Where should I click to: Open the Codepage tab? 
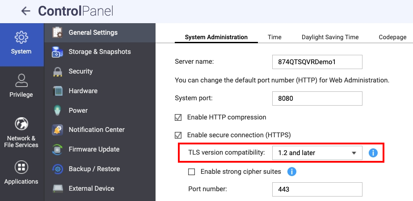coord(392,37)
